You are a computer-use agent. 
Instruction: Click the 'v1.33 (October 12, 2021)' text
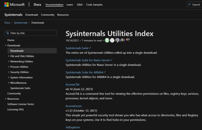(81, 110)
